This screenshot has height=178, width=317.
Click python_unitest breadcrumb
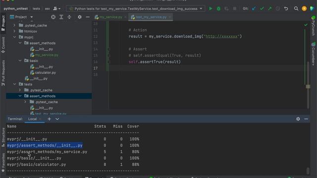tap(15, 9)
